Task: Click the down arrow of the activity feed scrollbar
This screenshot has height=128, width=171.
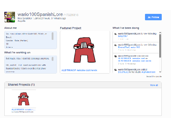Action: [x=160, y=72]
